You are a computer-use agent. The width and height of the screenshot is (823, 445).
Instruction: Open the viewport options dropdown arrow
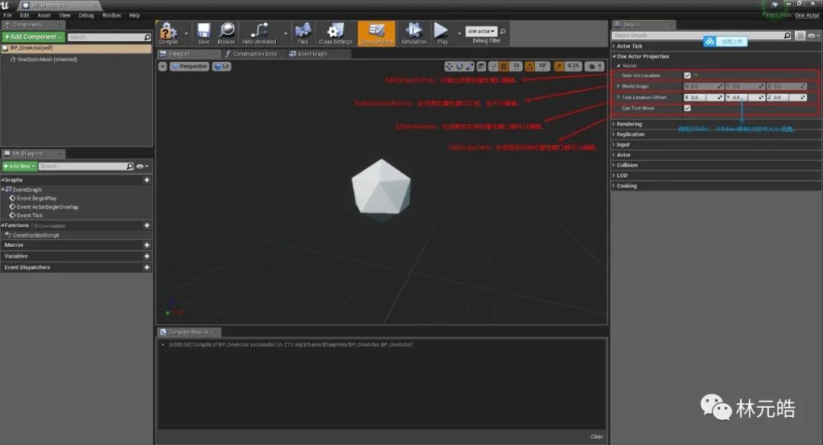click(x=163, y=66)
